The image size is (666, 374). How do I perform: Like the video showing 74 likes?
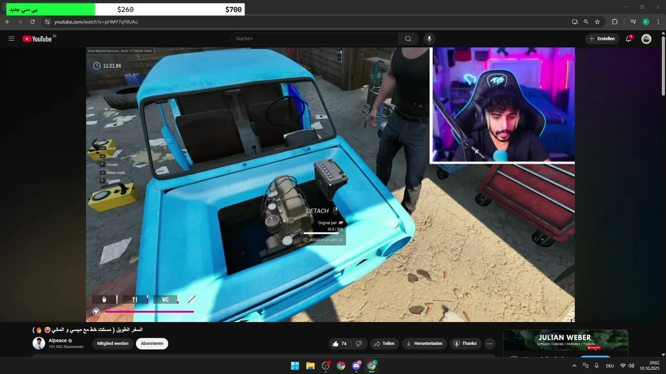tap(340, 343)
